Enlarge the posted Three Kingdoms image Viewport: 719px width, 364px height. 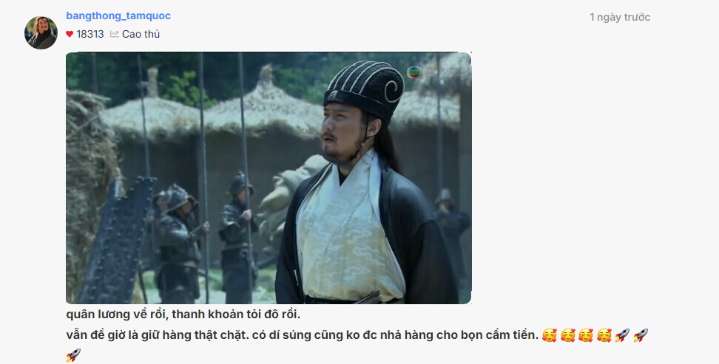(269, 178)
